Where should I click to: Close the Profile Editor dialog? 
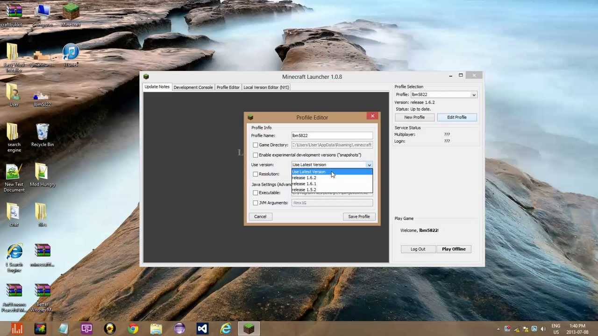(372, 116)
